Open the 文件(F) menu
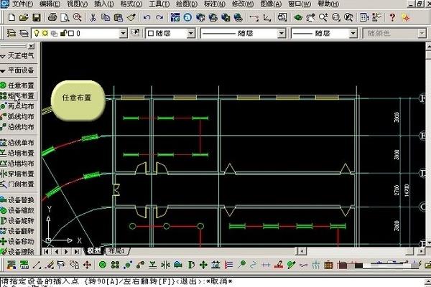The width and height of the screenshot is (431, 287). coord(22,4)
